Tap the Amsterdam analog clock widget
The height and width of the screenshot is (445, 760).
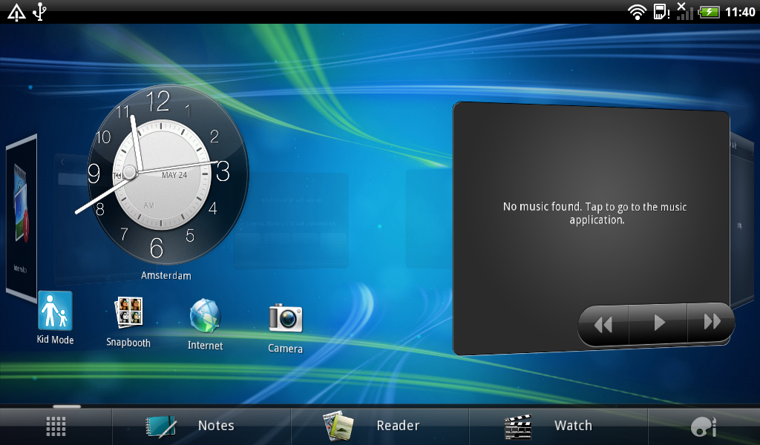168,174
